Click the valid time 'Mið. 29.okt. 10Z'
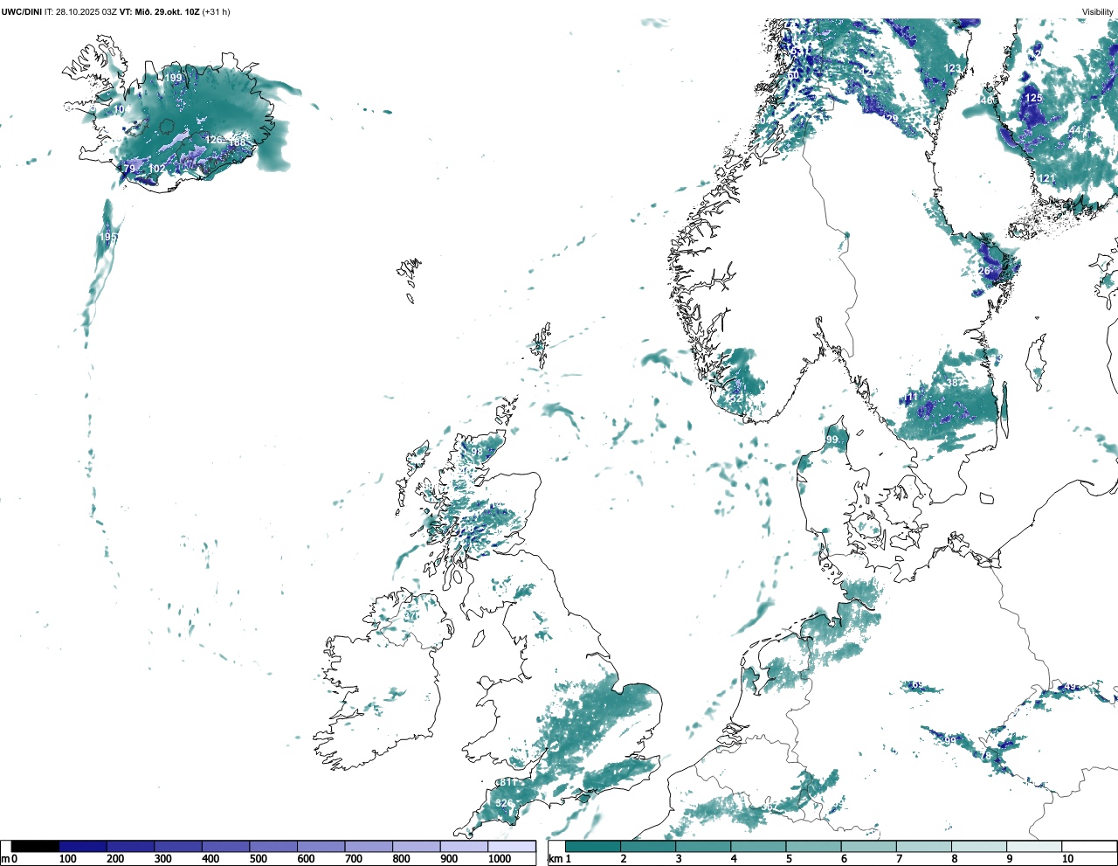Screen dimensions: 1118x866 pyautogui.click(x=166, y=12)
